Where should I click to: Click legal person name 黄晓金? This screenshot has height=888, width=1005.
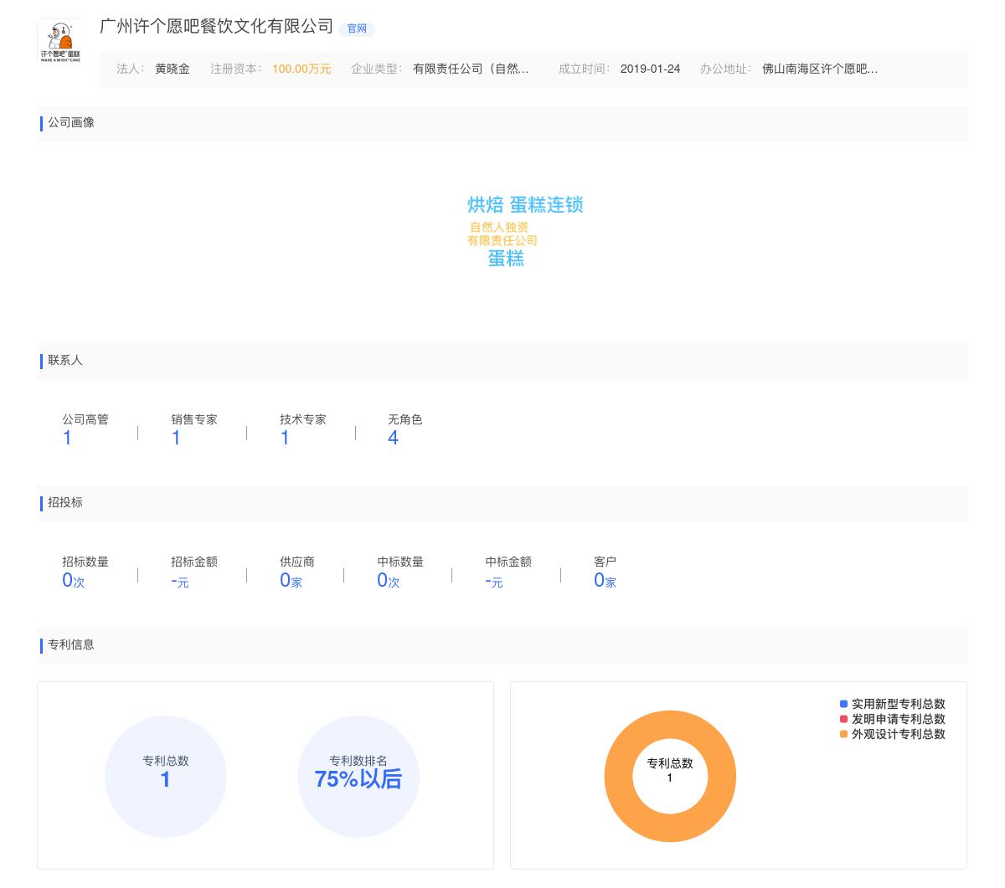tap(173, 69)
